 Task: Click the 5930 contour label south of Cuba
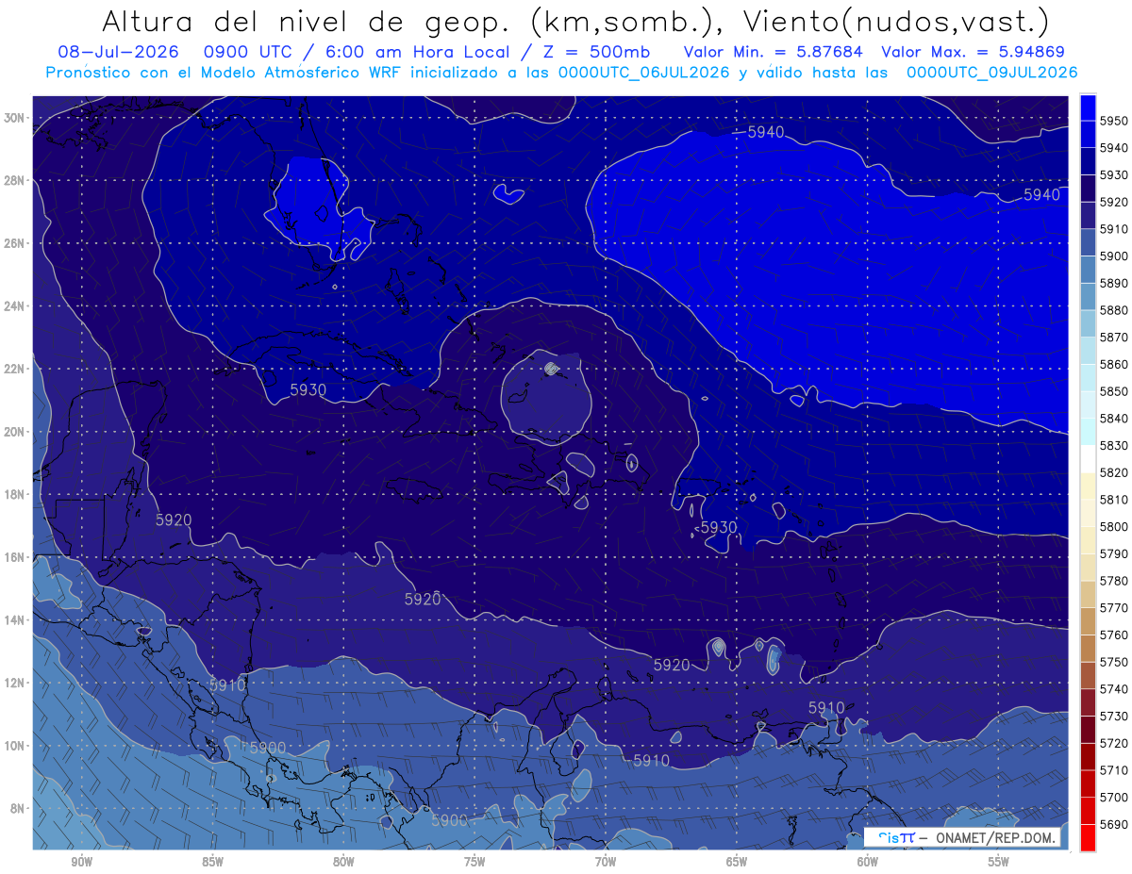(x=308, y=389)
